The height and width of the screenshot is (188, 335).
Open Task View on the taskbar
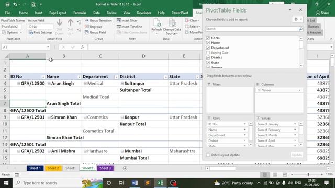point(121,183)
